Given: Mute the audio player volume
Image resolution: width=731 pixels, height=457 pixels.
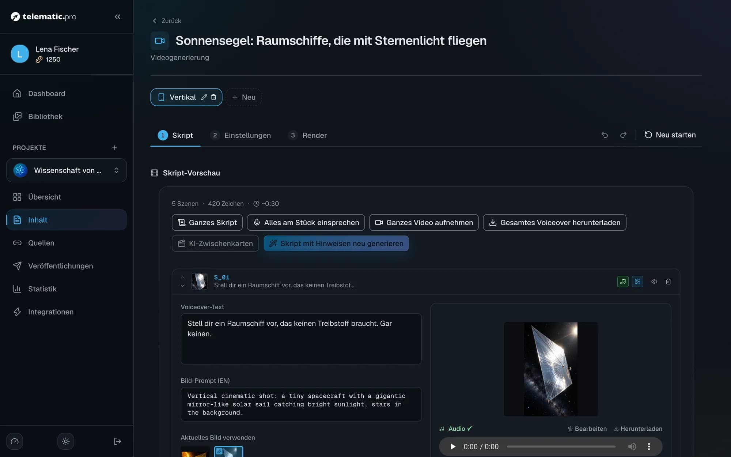Looking at the screenshot, I should coord(632,446).
